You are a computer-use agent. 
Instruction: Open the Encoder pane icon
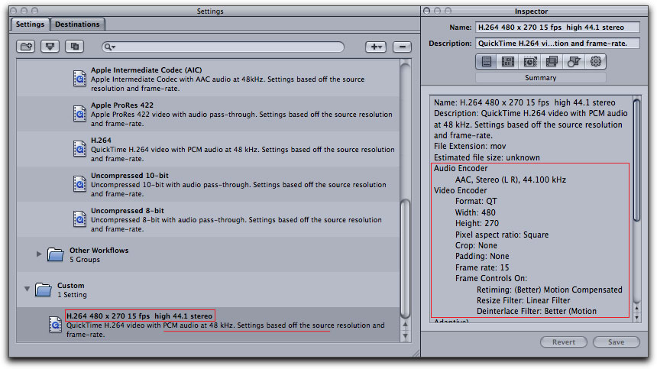pos(507,62)
